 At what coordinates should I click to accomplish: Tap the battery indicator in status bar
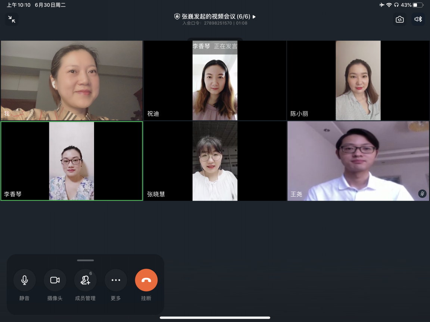(x=418, y=5)
